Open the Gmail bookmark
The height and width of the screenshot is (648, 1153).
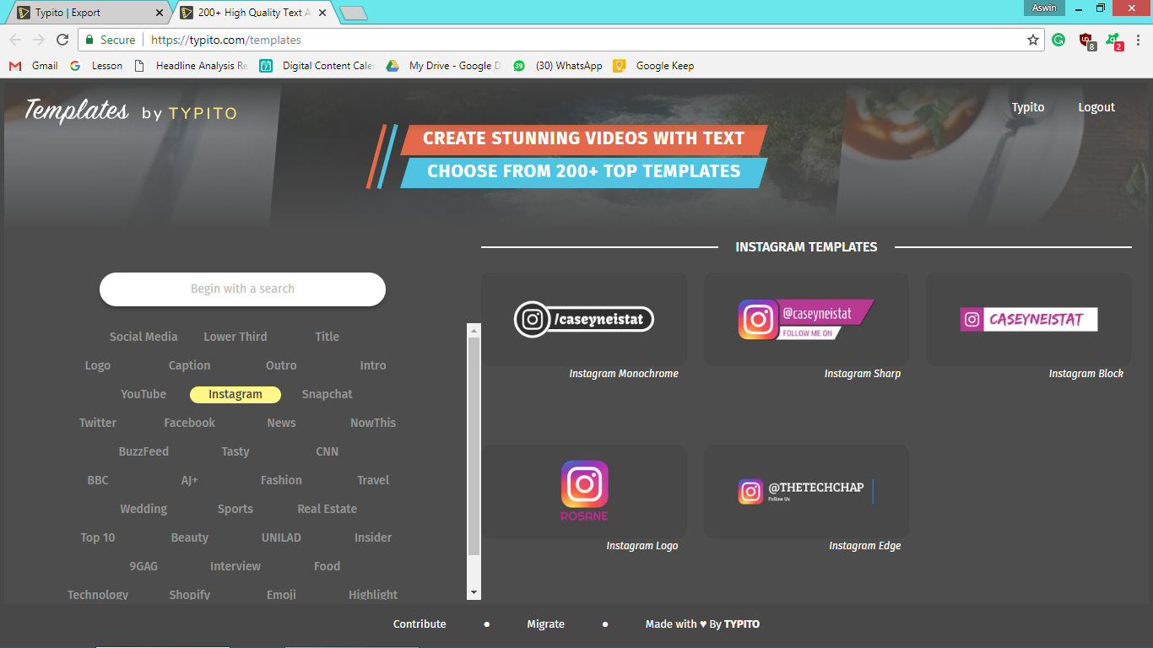click(34, 66)
